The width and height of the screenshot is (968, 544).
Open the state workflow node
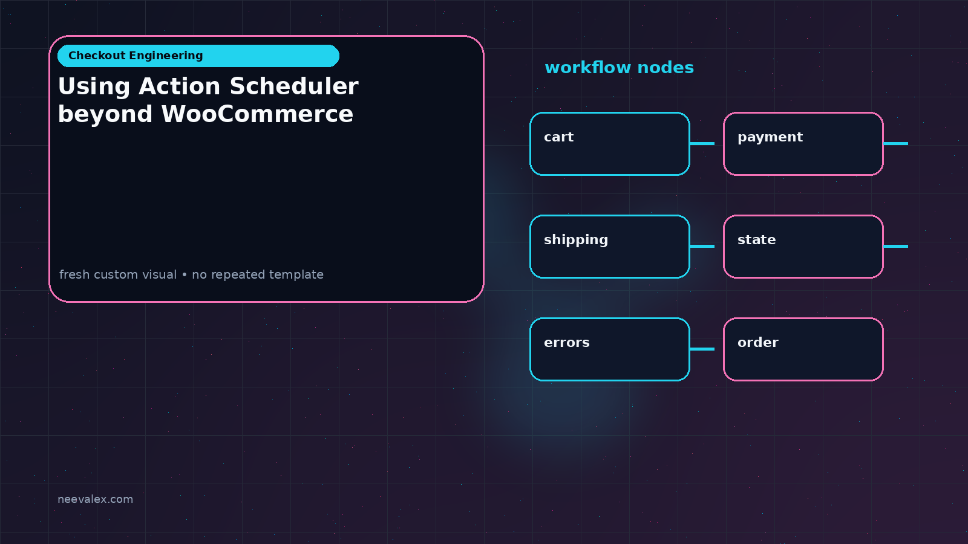(803, 247)
